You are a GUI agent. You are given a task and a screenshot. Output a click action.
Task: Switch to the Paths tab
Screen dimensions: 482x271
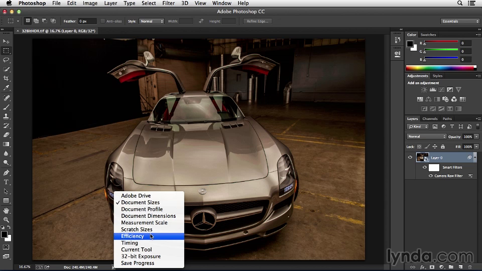(447, 118)
